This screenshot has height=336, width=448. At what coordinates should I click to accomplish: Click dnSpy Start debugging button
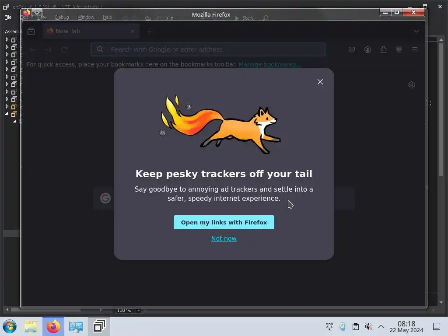coord(244,18)
